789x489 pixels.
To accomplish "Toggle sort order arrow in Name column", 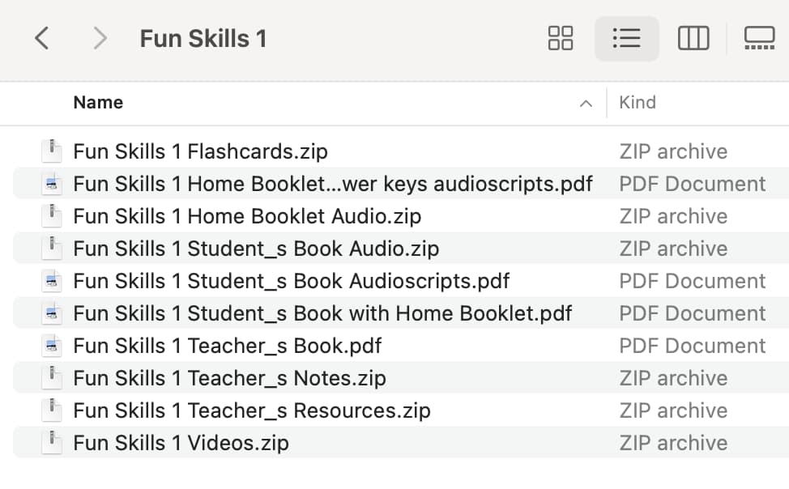I will tap(586, 104).
